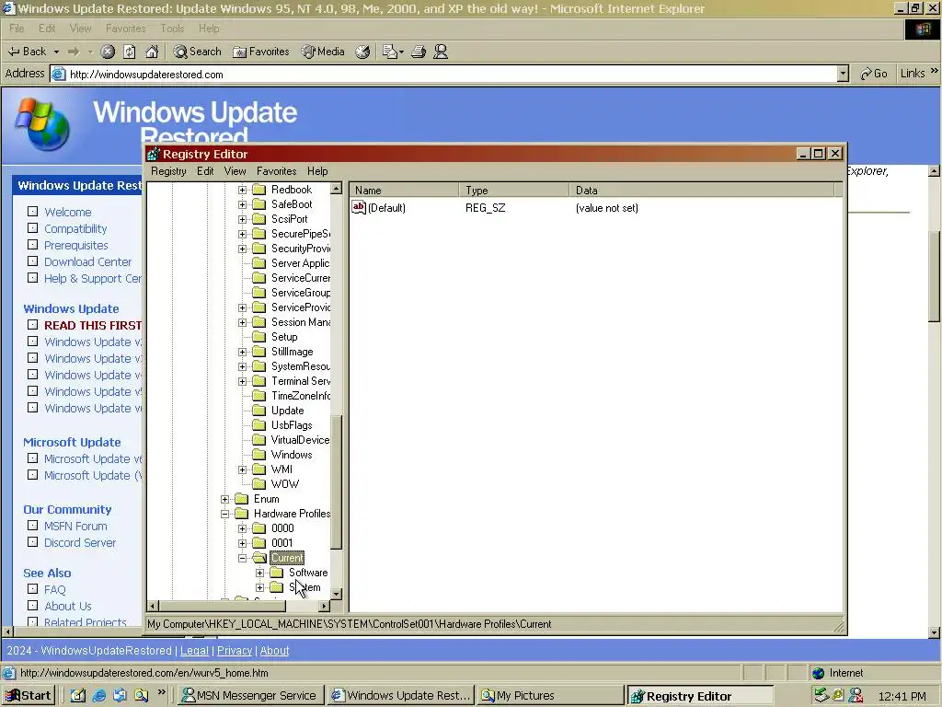The width and height of the screenshot is (942, 707).
Task: Open the About link in page footer
Action: tap(274, 651)
